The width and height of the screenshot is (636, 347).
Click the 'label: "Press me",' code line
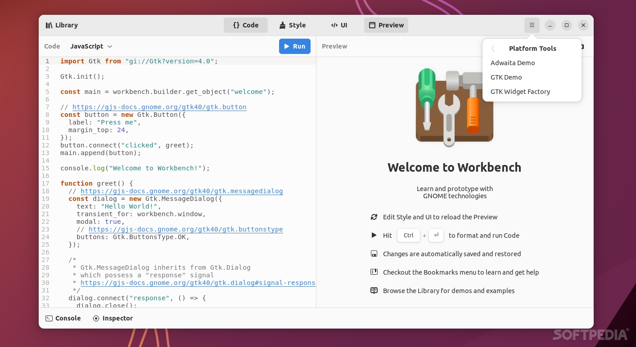105,122
